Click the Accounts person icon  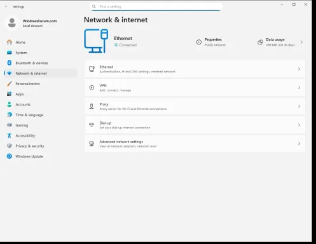(x=10, y=104)
